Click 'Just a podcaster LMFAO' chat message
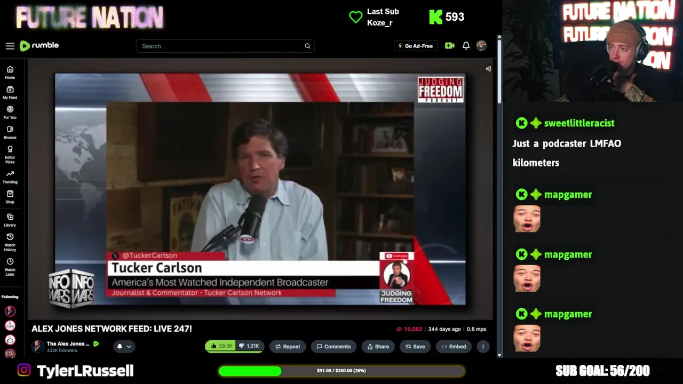 tap(567, 143)
